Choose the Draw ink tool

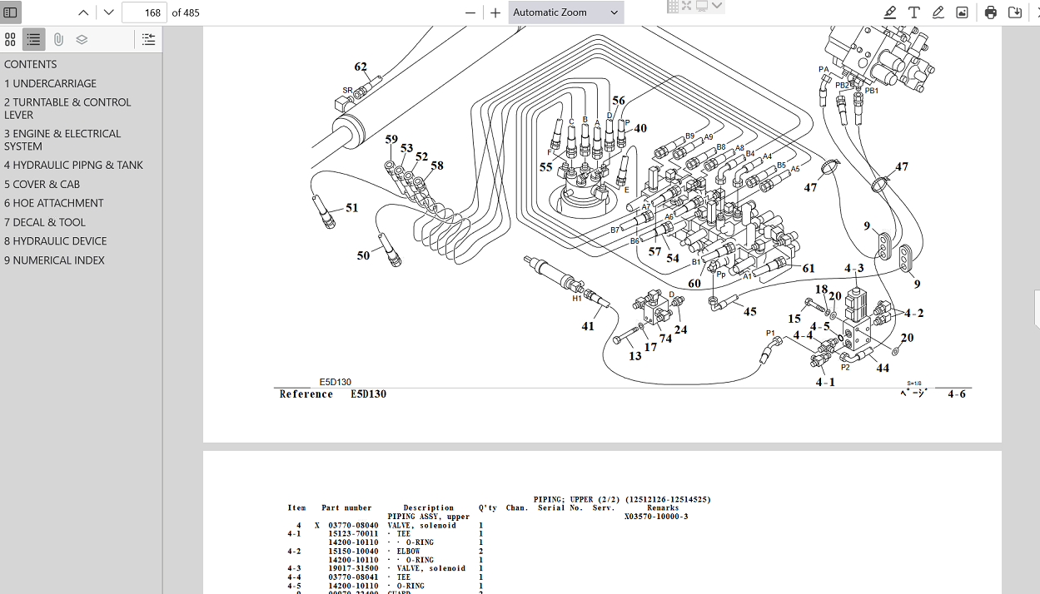[938, 12]
